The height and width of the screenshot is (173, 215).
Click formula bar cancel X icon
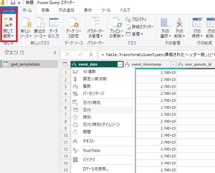(x=68, y=54)
